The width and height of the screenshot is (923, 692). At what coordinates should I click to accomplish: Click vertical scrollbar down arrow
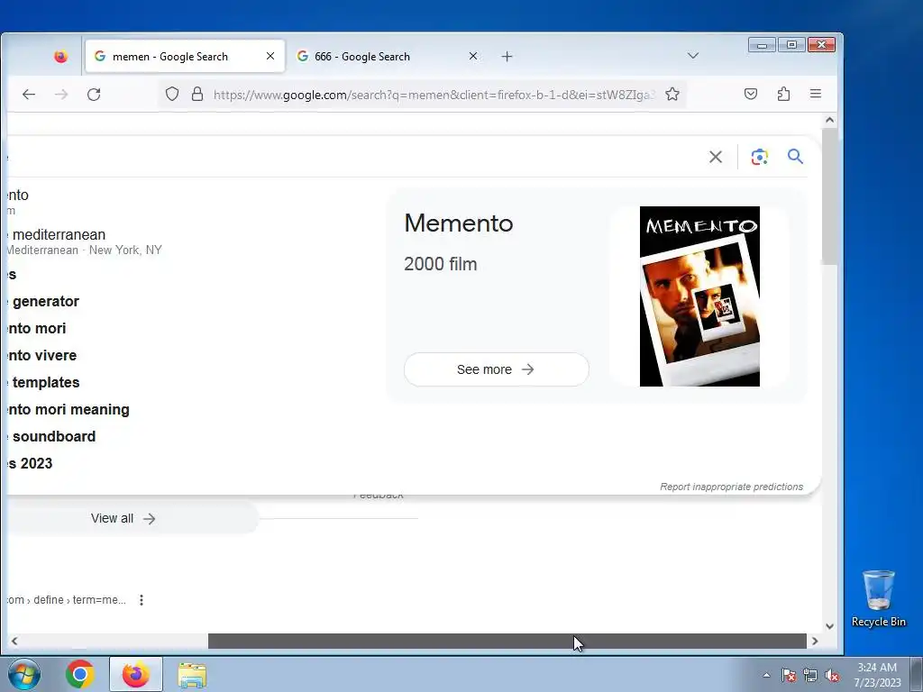829,626
